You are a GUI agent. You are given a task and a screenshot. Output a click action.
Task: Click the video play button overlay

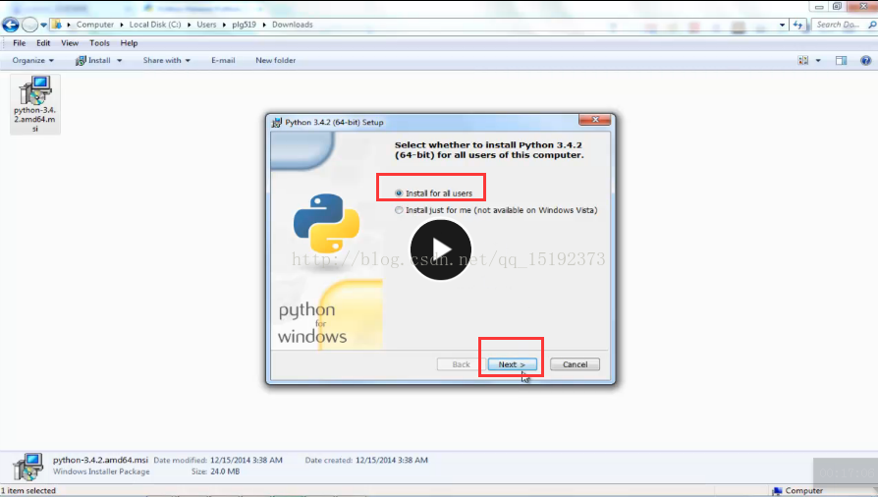pos(441,249)
